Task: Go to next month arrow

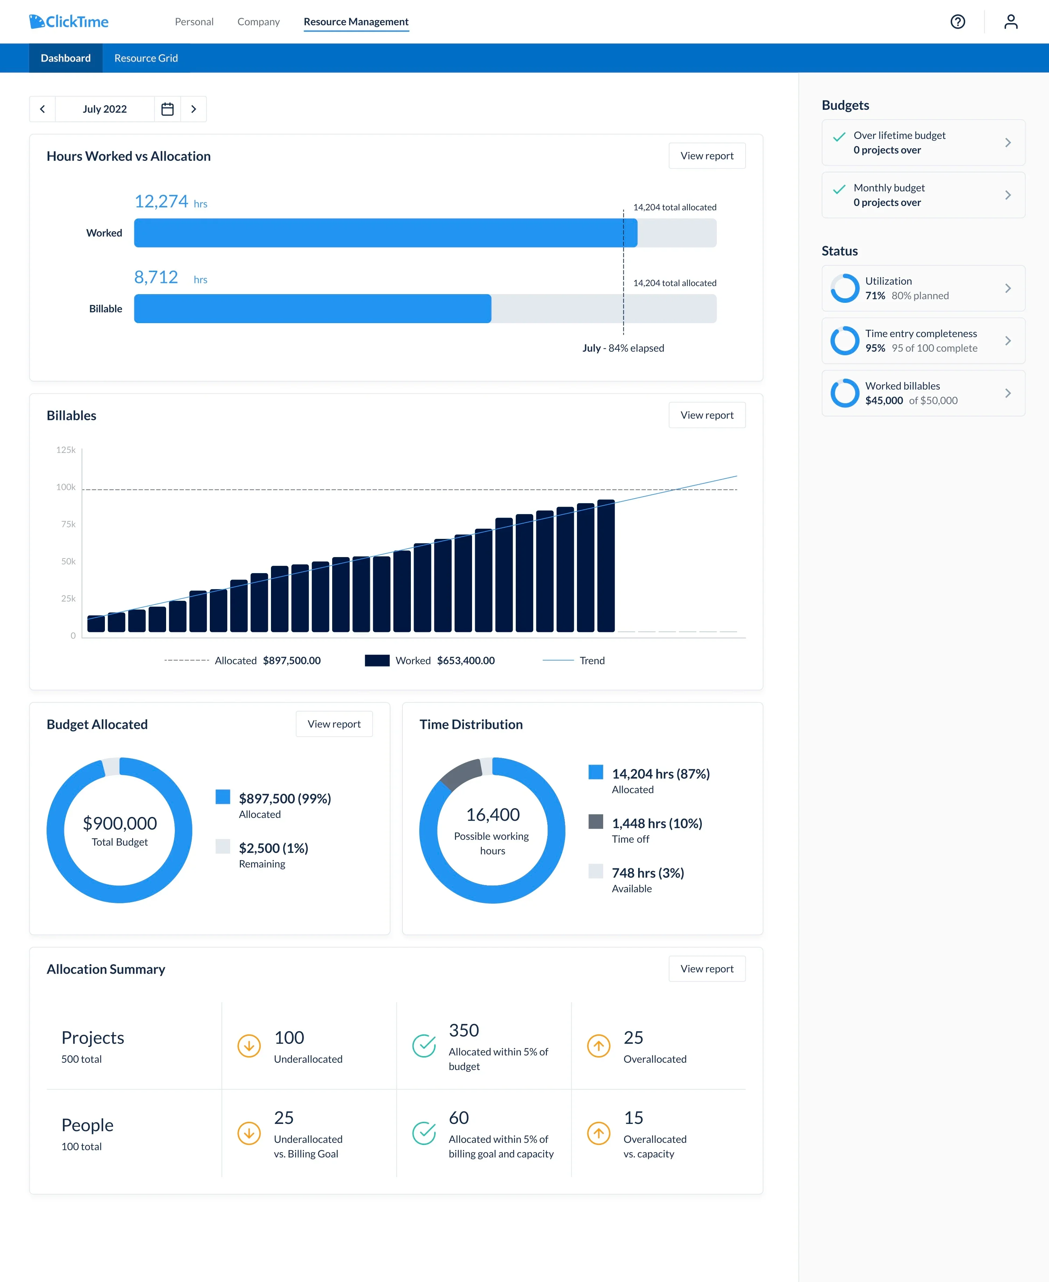Action: pos(193,109)
